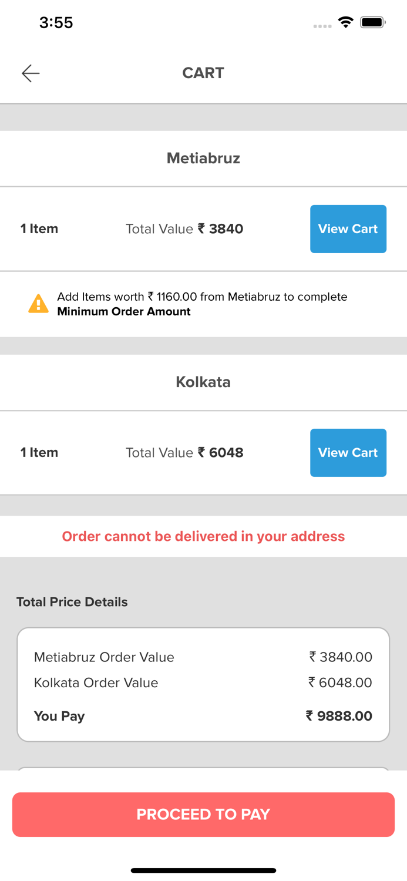Tap the battery icon in the status bar
The image size is (407, 881).
[372, 22]
